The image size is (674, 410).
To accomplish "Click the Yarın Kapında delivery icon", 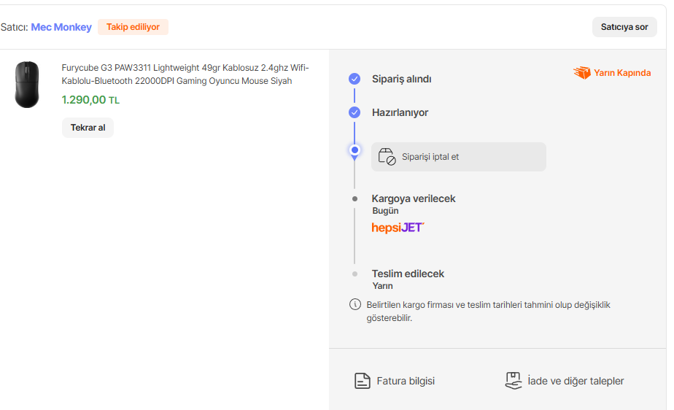I will click(x=582, y=73).
